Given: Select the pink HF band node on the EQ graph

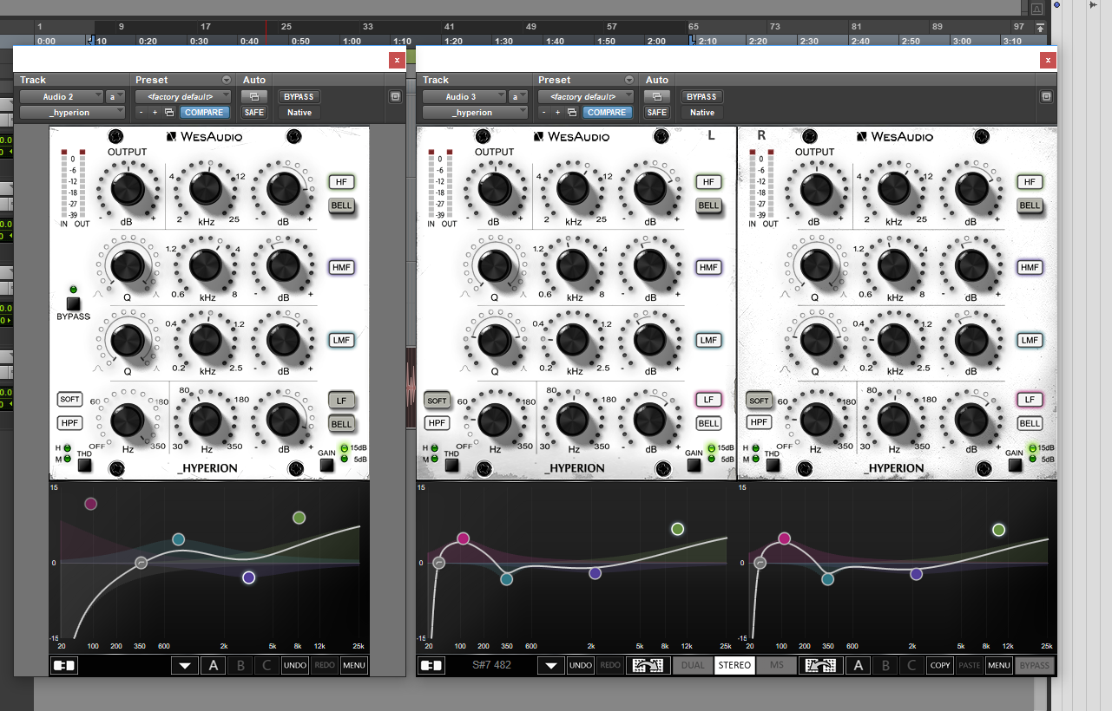Looking at the screenshot, I should (x=89, y=503).
